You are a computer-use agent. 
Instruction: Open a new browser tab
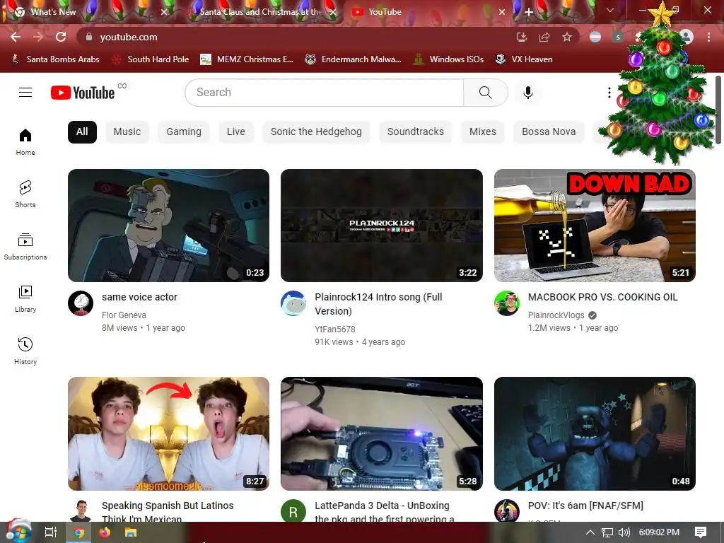pos(529,12)
